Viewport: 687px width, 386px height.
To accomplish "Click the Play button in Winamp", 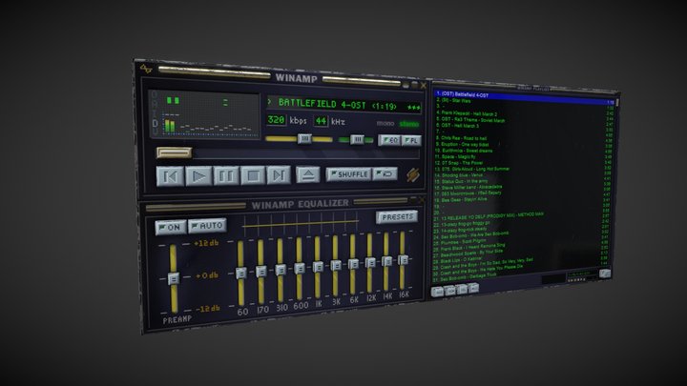I will point(198,176).
